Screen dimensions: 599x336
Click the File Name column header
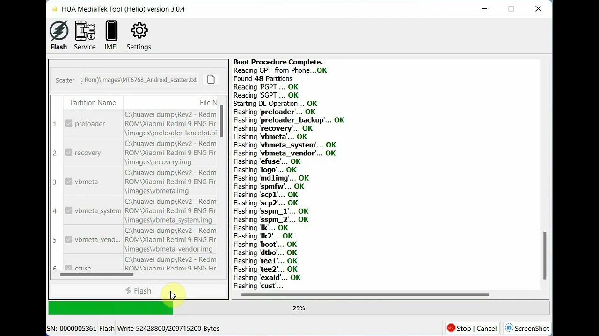[171, 103]
